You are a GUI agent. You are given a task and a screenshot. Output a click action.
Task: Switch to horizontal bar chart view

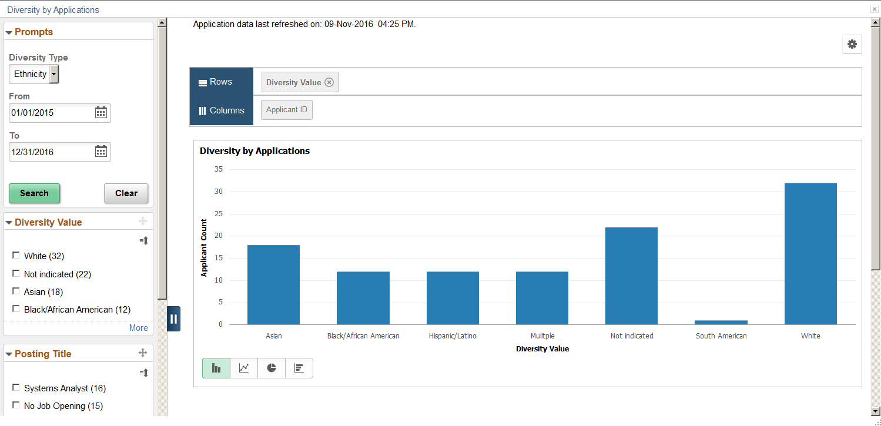point(299,368)
